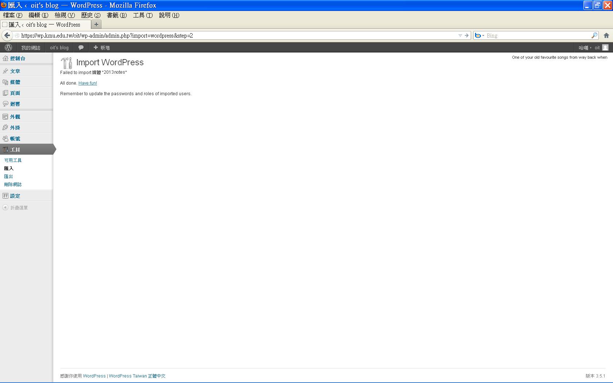Screen dimensions: 613x383
Task: Click the Import WordPress tools heading icon
Action: (x=66, y=63)
